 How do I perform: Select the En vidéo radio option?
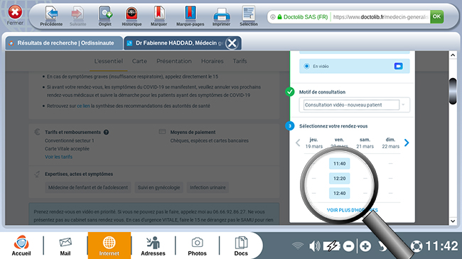click(x=307, y=66)
